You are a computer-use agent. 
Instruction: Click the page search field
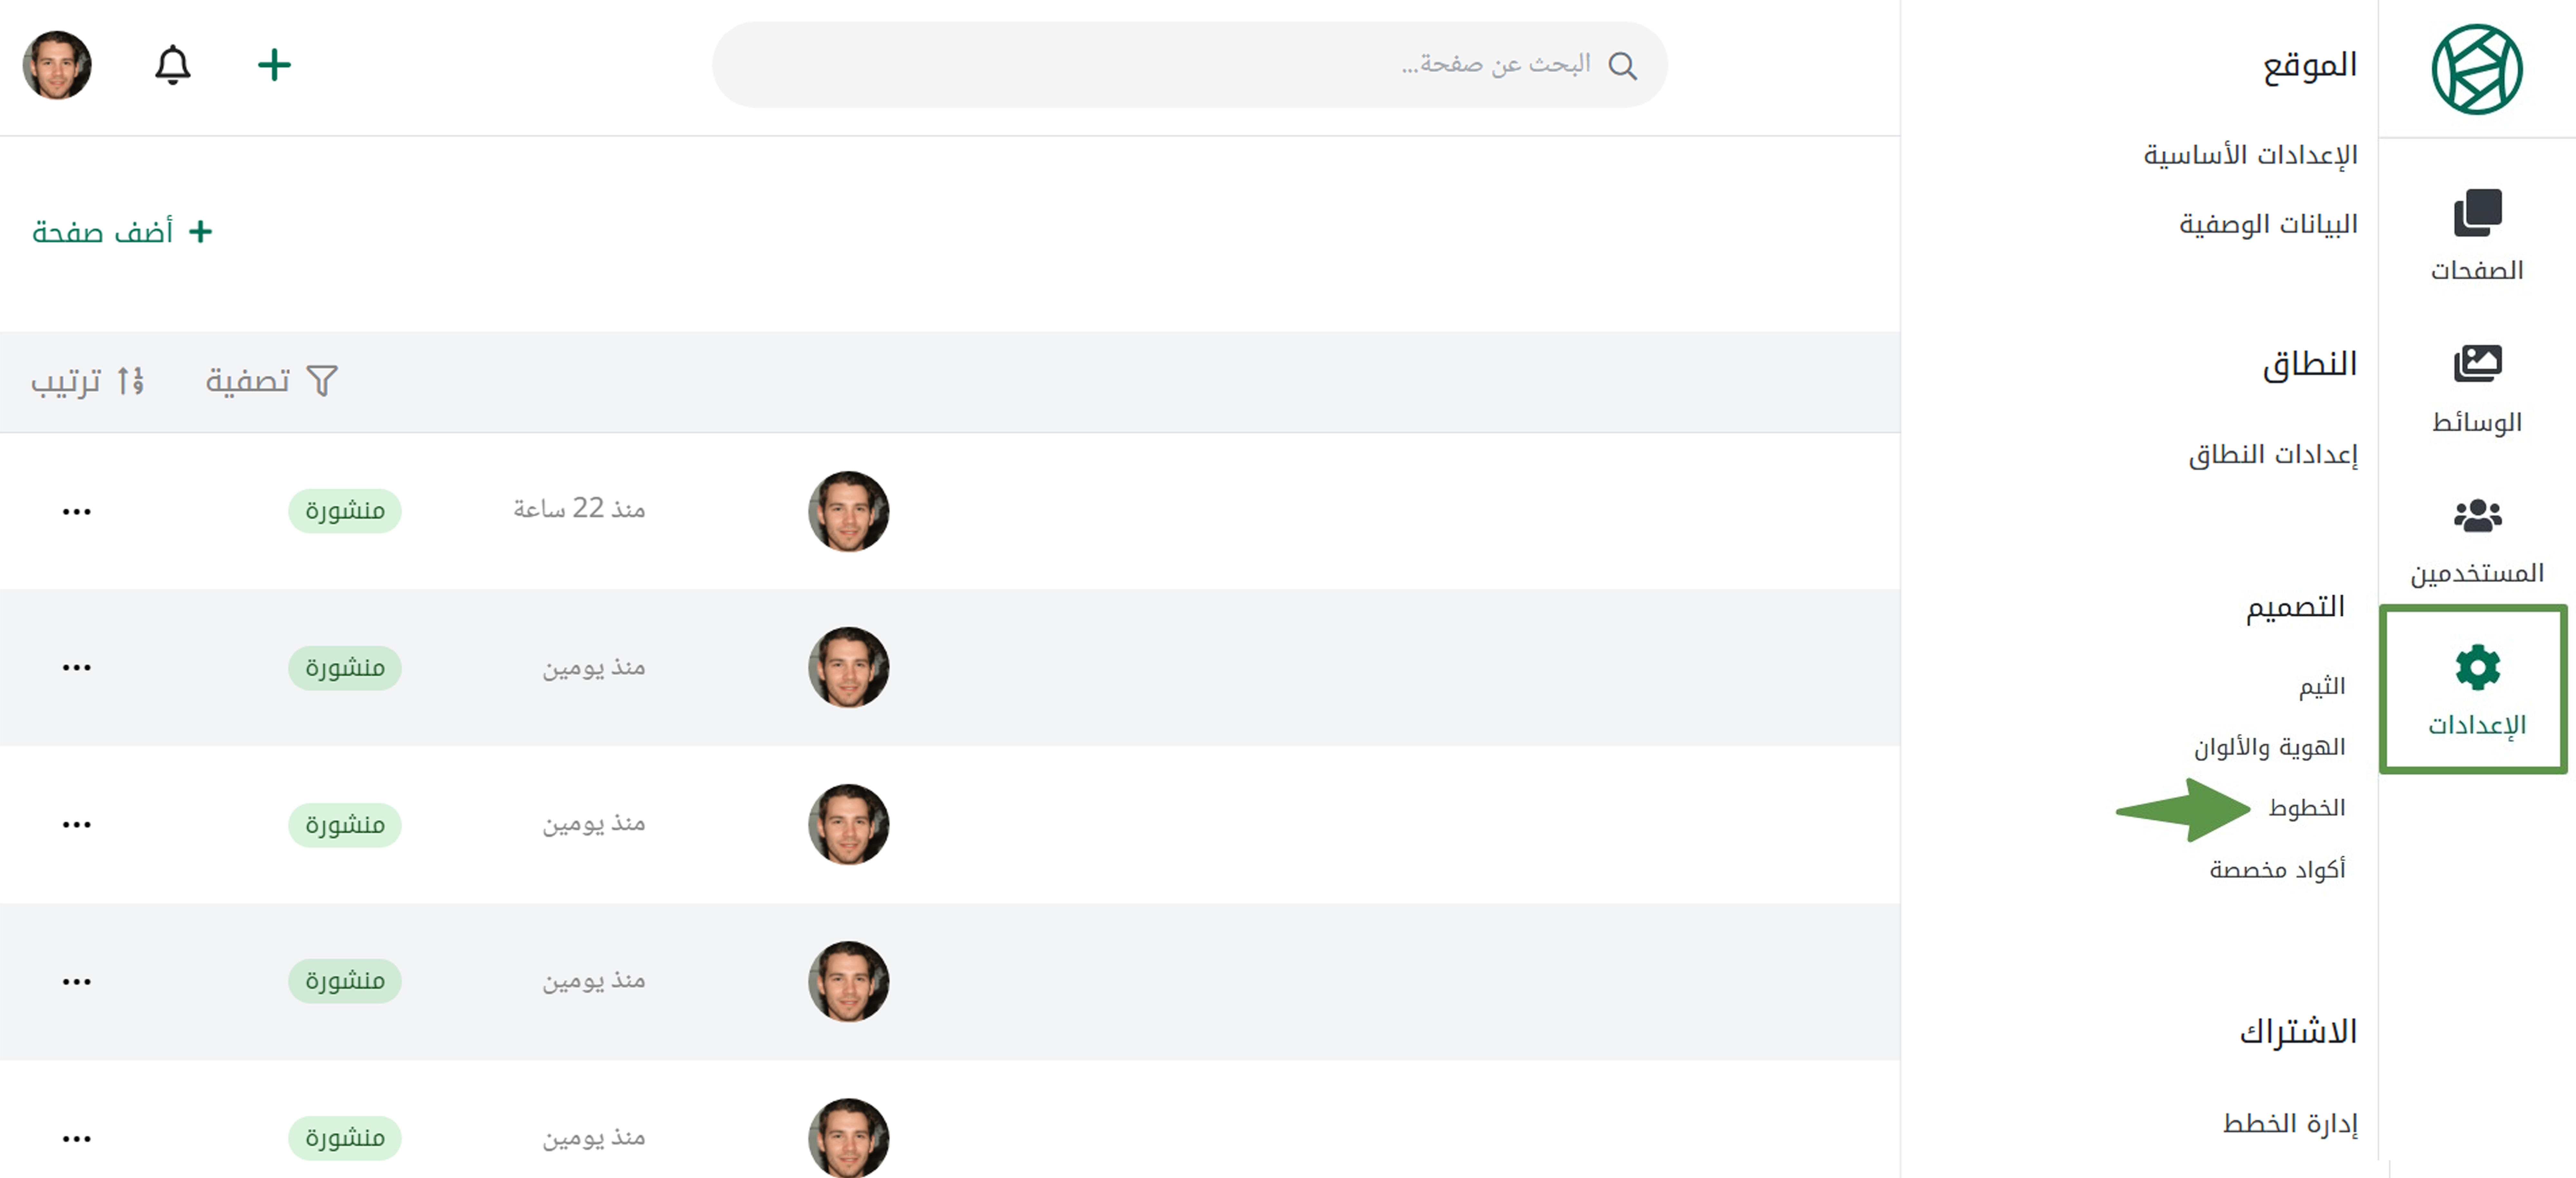(1189, 65)
